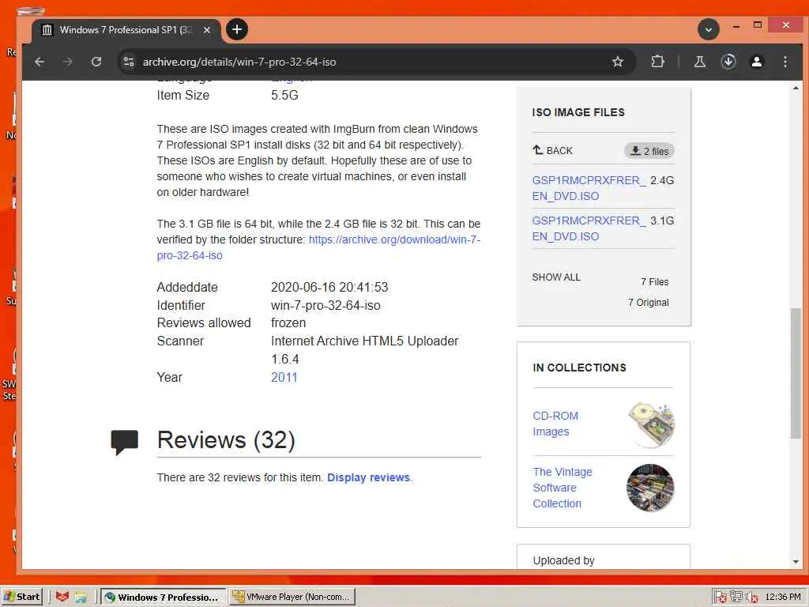Close the Windows 7 Professional SP1 tab
Viewport: 809px width, 607px height.
pos(207,30)
